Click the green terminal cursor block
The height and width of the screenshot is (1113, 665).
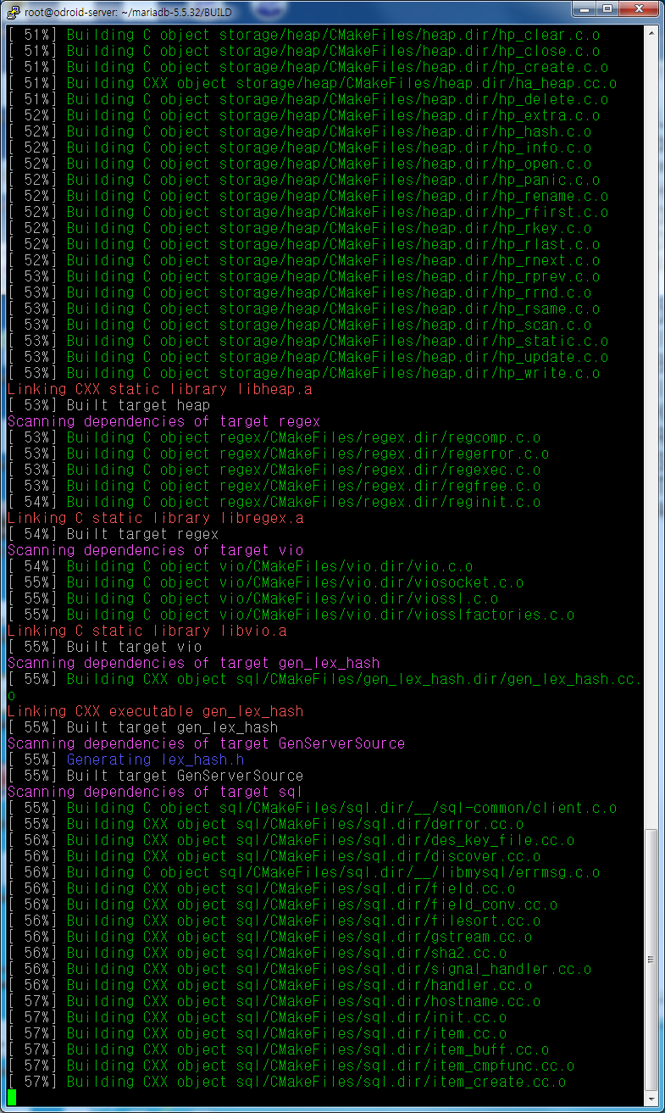click(12, 1098)
